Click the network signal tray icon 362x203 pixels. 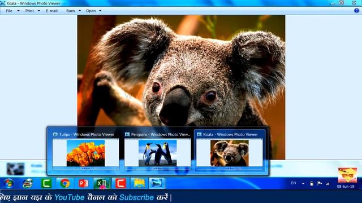[327, 184]
